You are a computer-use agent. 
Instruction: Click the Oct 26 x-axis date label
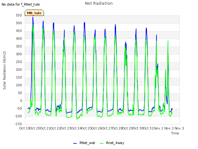point(97,128)
